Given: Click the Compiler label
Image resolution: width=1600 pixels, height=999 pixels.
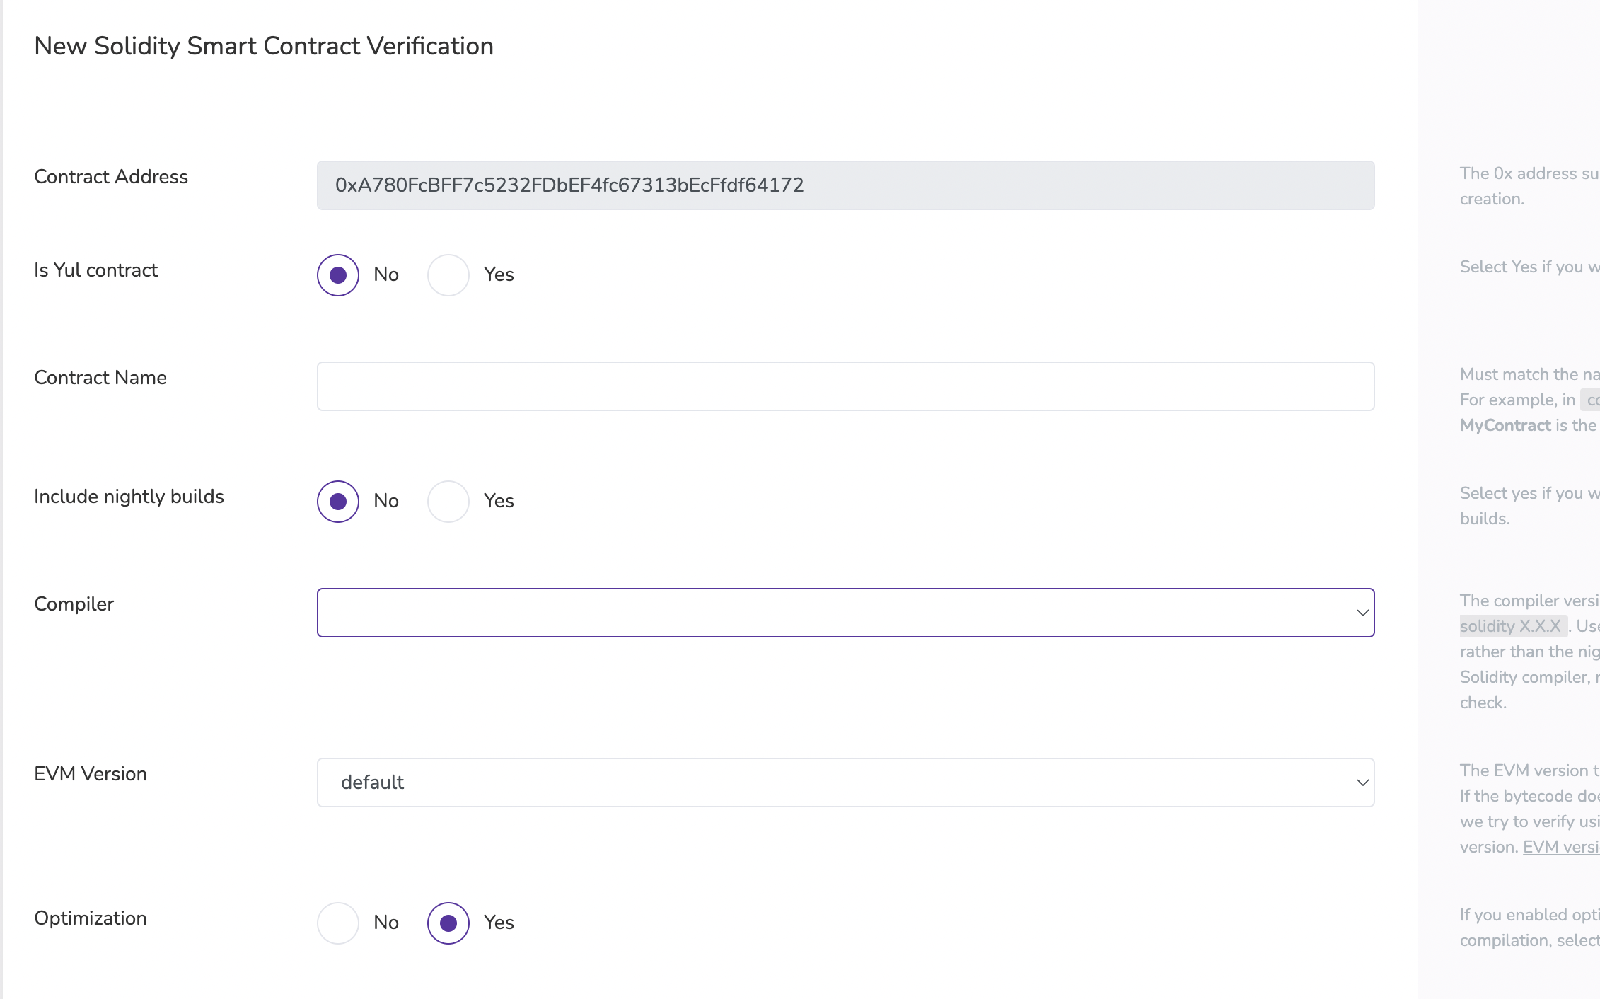Looking at the screenshot, I should coord(74,604).
